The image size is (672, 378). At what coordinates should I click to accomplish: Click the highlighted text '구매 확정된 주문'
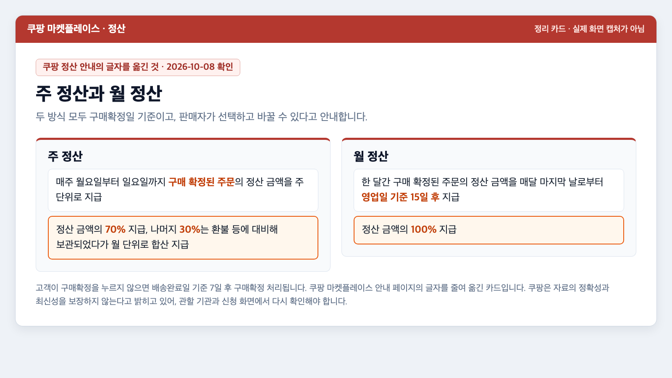[x=201, y=182]
